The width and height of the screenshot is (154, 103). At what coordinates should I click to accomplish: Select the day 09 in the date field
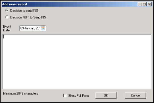(x=22, y=28)
